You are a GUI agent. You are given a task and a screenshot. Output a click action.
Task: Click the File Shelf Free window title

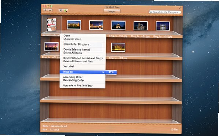point(112,7)
